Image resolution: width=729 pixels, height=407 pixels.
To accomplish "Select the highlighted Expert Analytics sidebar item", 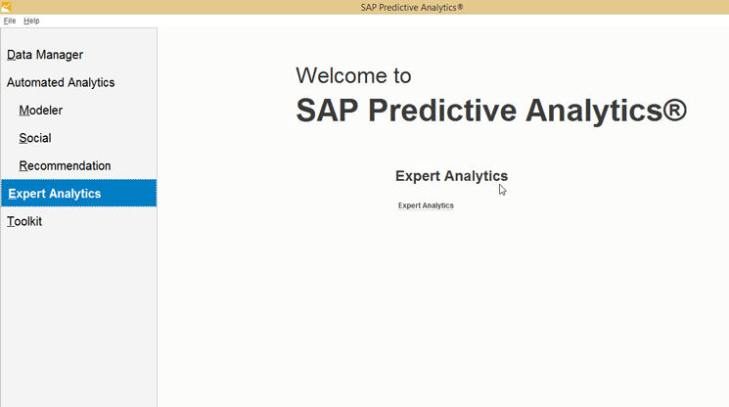I will click(55, 194).
